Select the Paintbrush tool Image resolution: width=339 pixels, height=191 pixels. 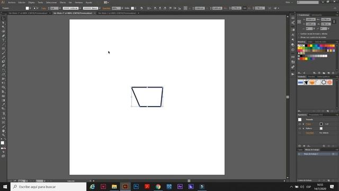tap(3, 53)
